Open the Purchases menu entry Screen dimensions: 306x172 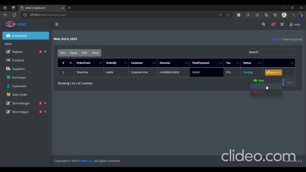coord(26,77)
